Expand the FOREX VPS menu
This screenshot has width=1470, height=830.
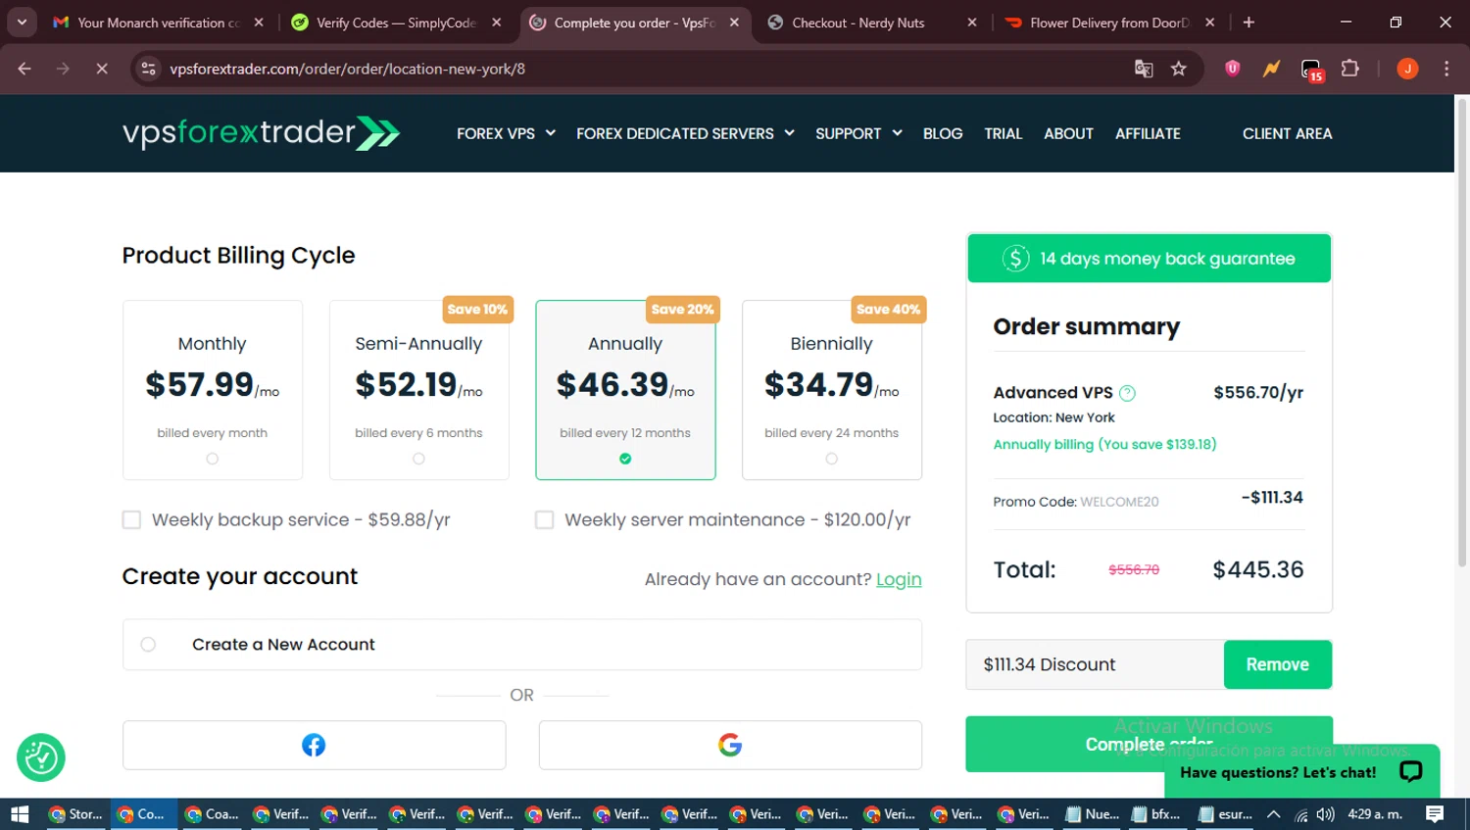click(506, 133)
